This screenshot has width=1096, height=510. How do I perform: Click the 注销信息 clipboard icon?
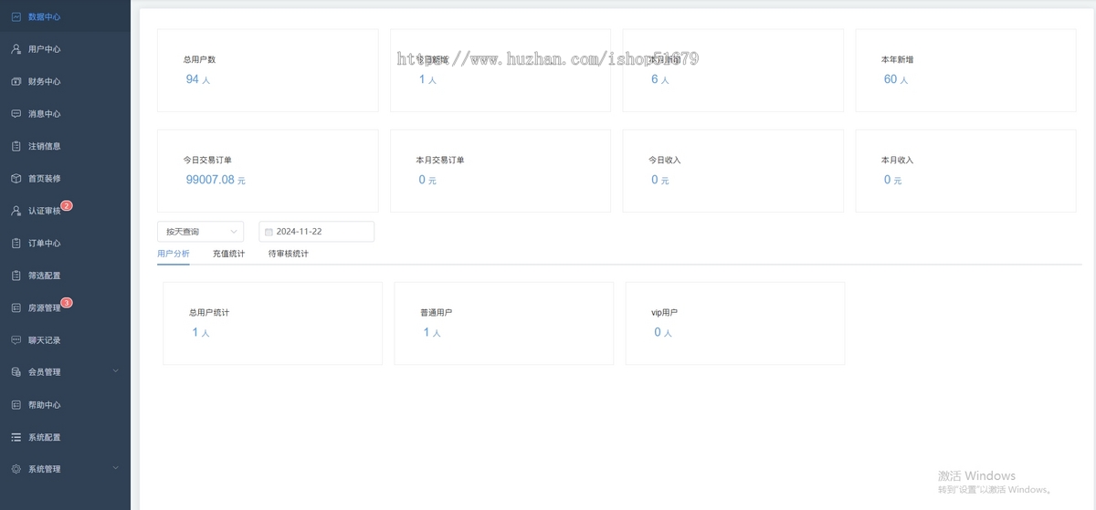pyautogui.click(x=16, y=146)
